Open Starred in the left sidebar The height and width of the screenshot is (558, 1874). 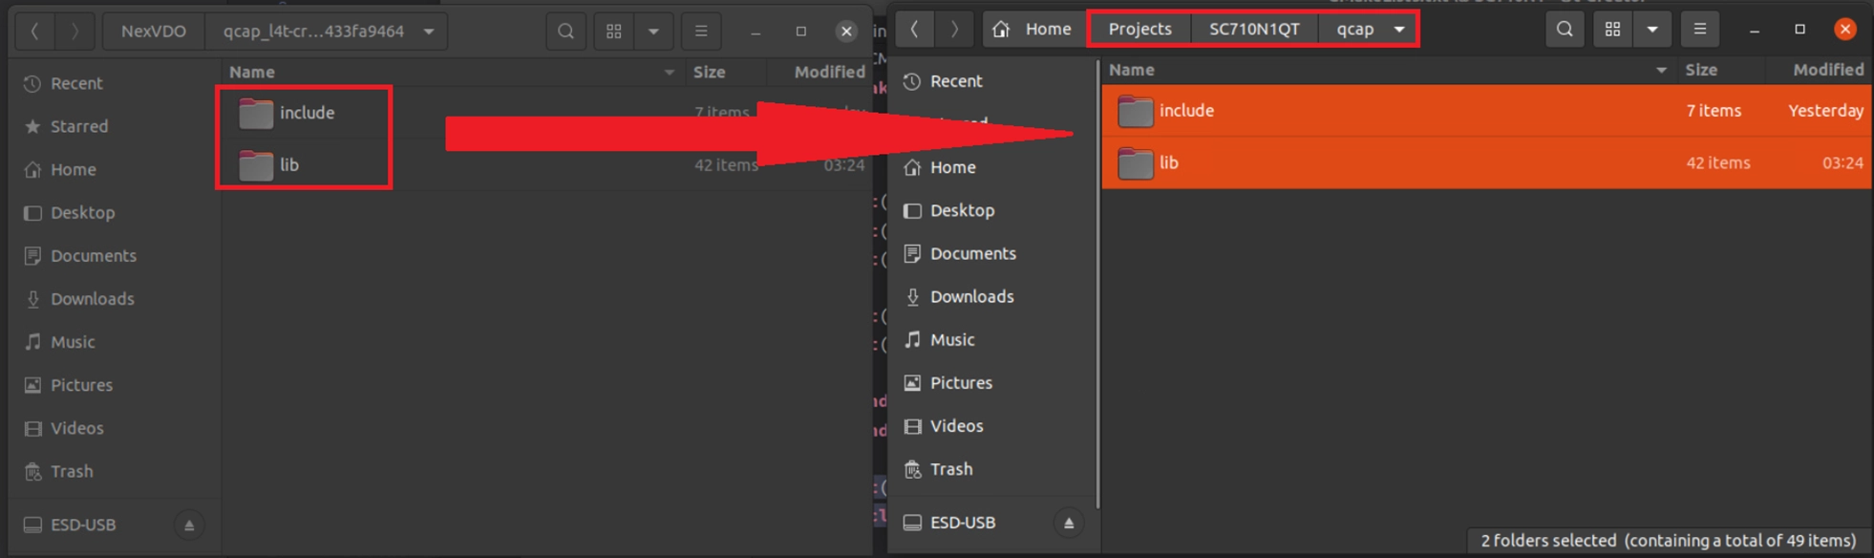(x=78, y=126)
